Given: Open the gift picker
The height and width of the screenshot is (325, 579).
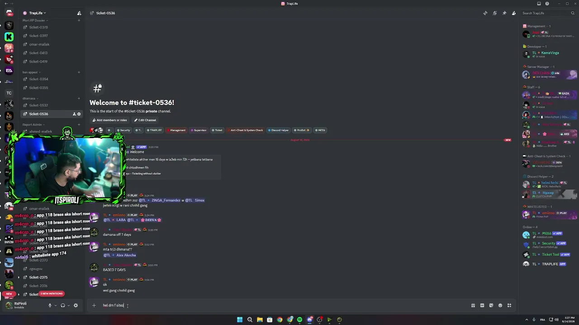Looking at the screenshot, I should [x=473, y=306].
